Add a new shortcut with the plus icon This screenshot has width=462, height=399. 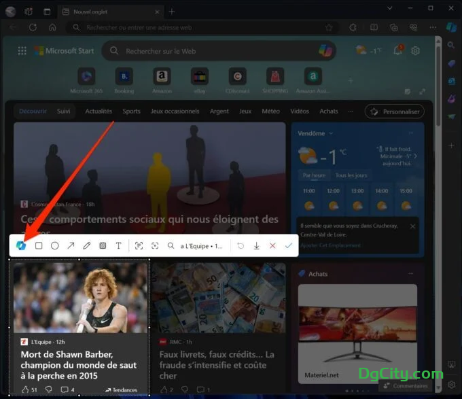point(351,80)
